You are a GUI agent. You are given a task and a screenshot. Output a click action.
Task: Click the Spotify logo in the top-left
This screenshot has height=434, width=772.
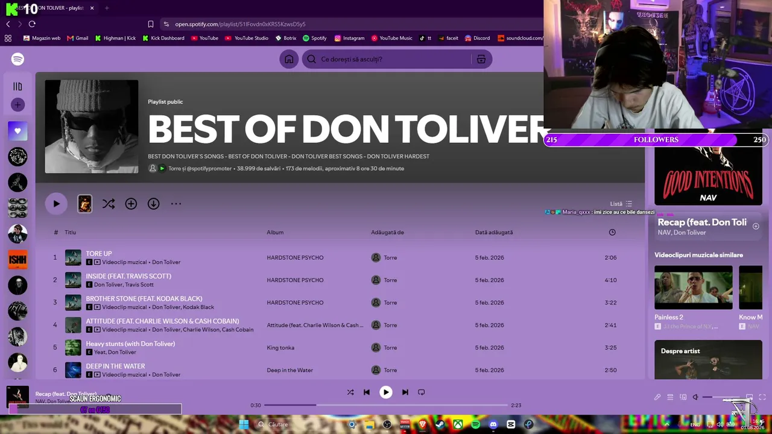[17, 59]
